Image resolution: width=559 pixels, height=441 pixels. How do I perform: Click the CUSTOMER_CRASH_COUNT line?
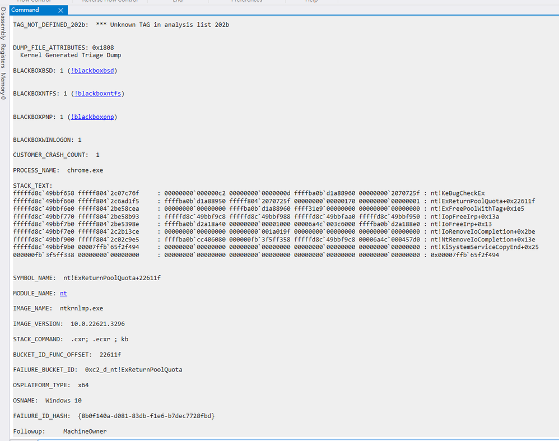(57, 155)
